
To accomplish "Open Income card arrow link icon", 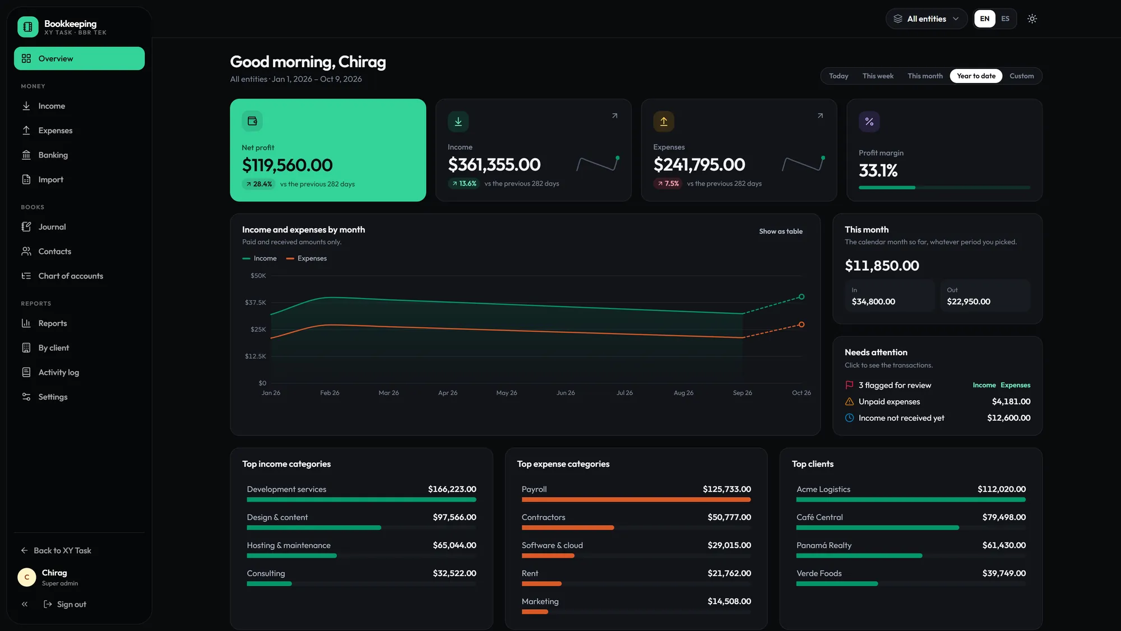I will [x=614, y=116].
